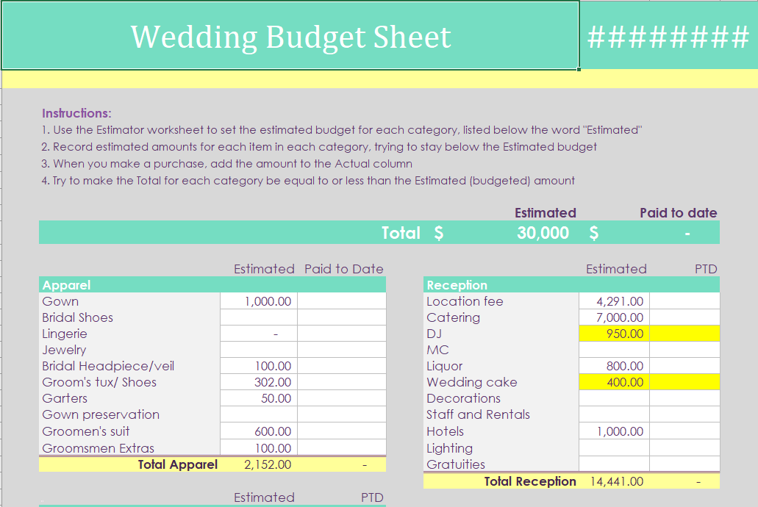This screenshot has height=507, width=758.
Task: Click Groomsmen Extras 100.00 cell
Action: pos(259,447)
